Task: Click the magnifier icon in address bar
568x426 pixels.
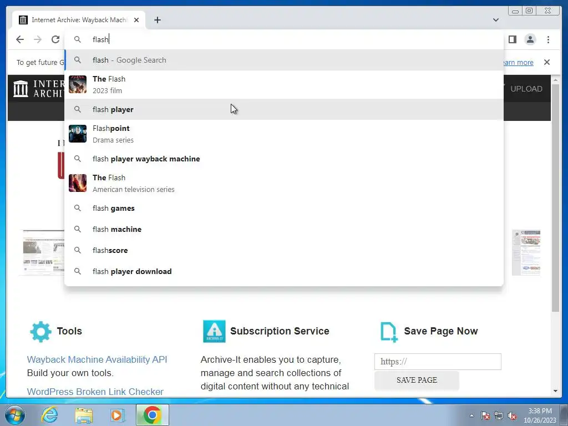Action: point(78,39)
